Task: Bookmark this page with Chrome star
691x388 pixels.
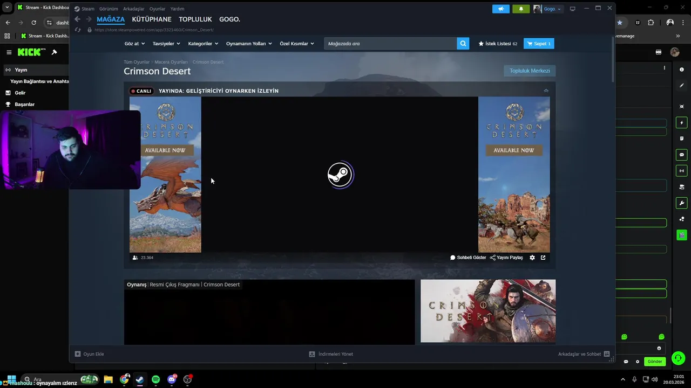Action: click(x=620, y=23)
